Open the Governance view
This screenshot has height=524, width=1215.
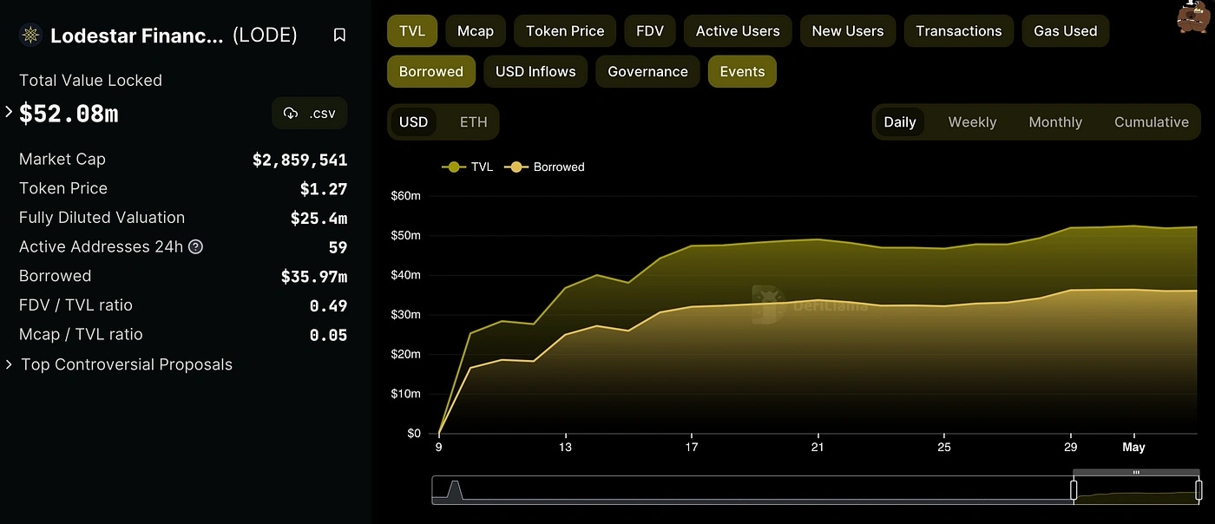[647, 71]
